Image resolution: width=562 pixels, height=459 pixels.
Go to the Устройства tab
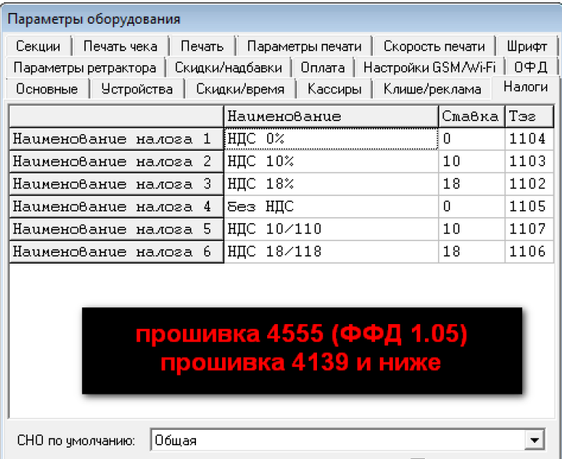[137, 89]
